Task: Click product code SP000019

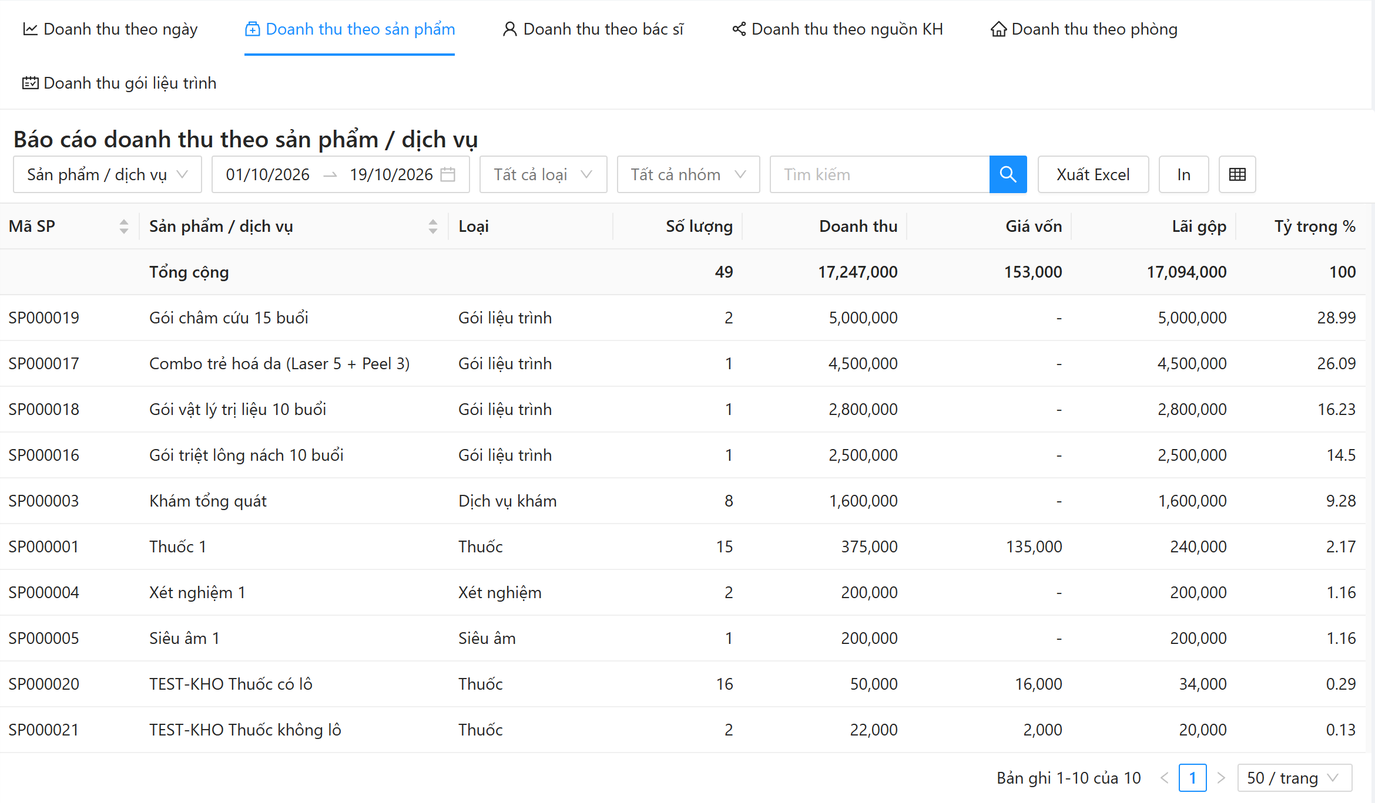Action: [44, 318]
